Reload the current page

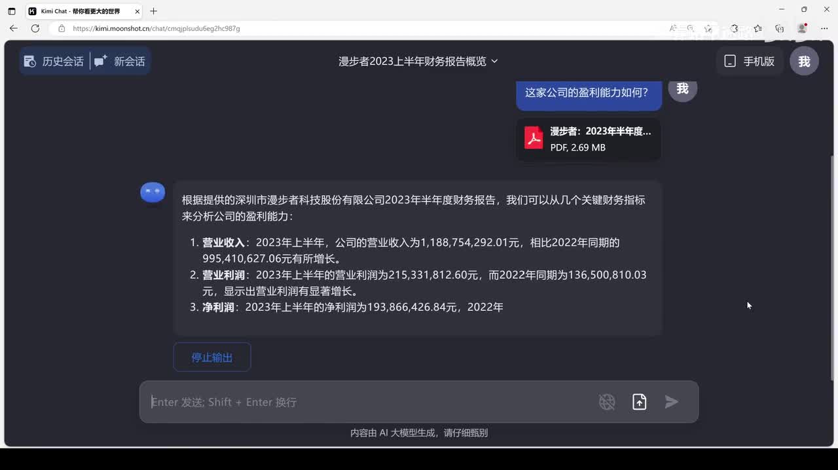(x=35, y=28)
